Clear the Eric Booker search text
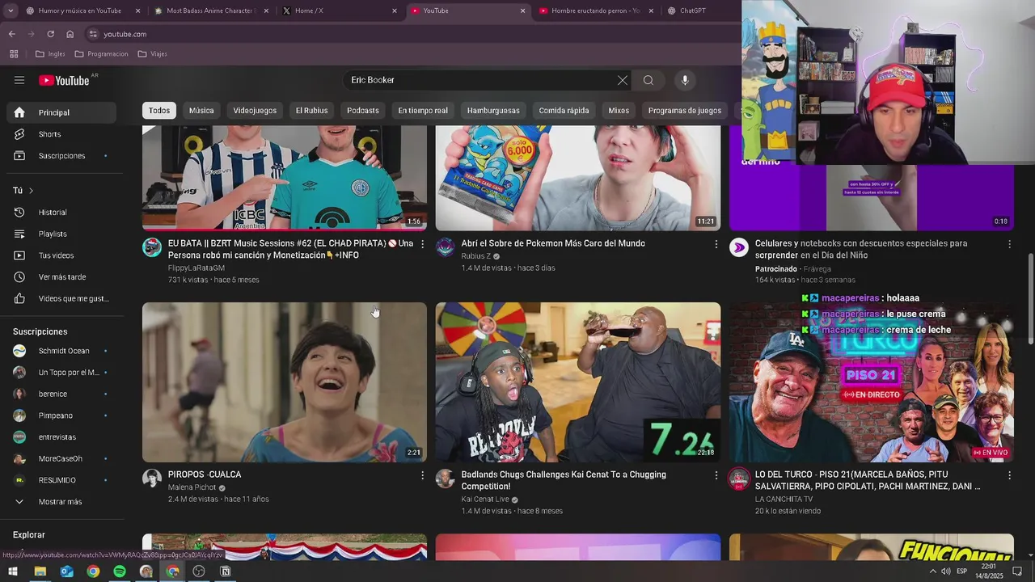The width and height of the screenshot is (1035, 582). [622, 80]
